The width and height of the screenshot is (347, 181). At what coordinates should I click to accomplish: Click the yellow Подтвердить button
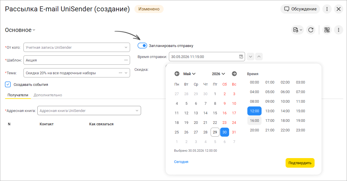(x=300, y=163)
